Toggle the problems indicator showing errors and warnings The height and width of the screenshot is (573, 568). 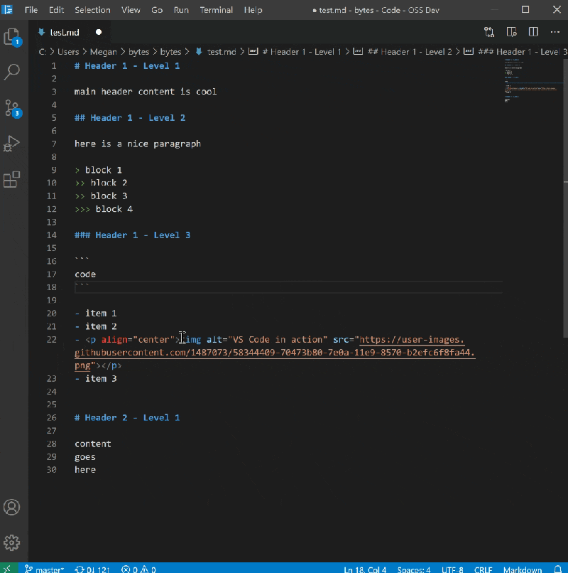138,569
